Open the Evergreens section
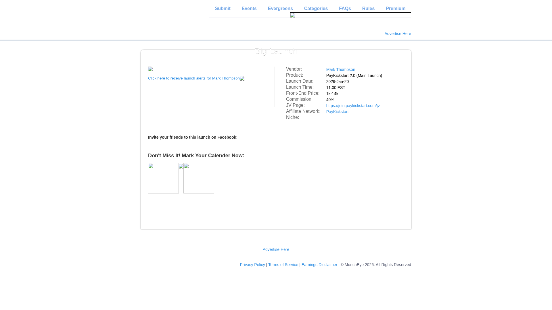Viewport: 552px width, 310px height. point(280,9)
